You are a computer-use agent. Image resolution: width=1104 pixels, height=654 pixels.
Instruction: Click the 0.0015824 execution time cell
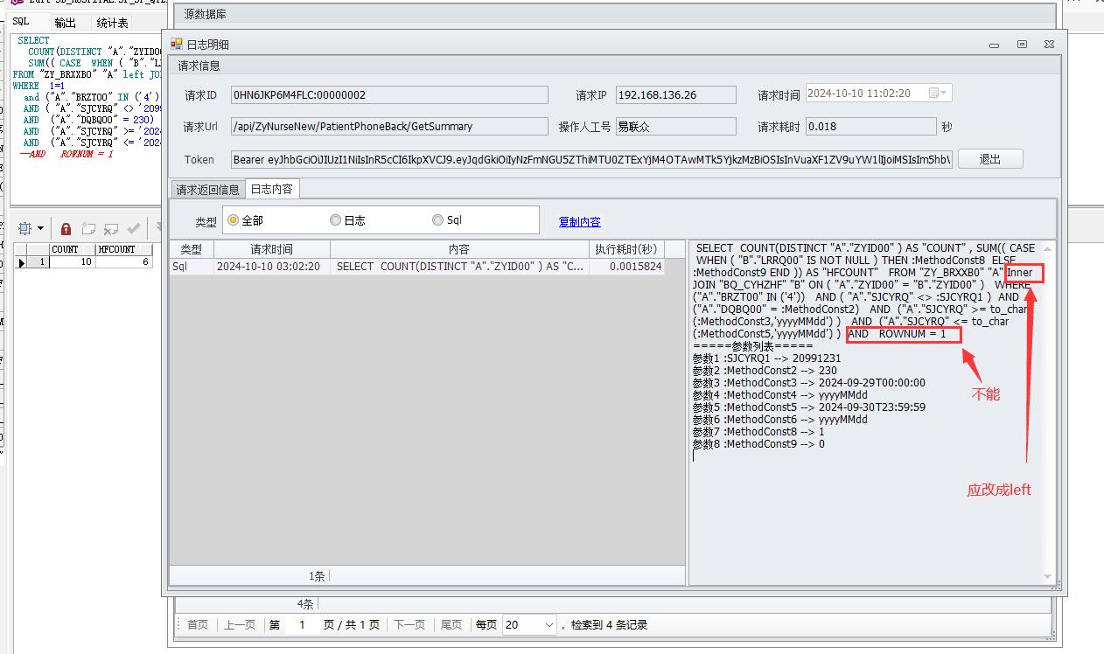(x=626, y=267)
